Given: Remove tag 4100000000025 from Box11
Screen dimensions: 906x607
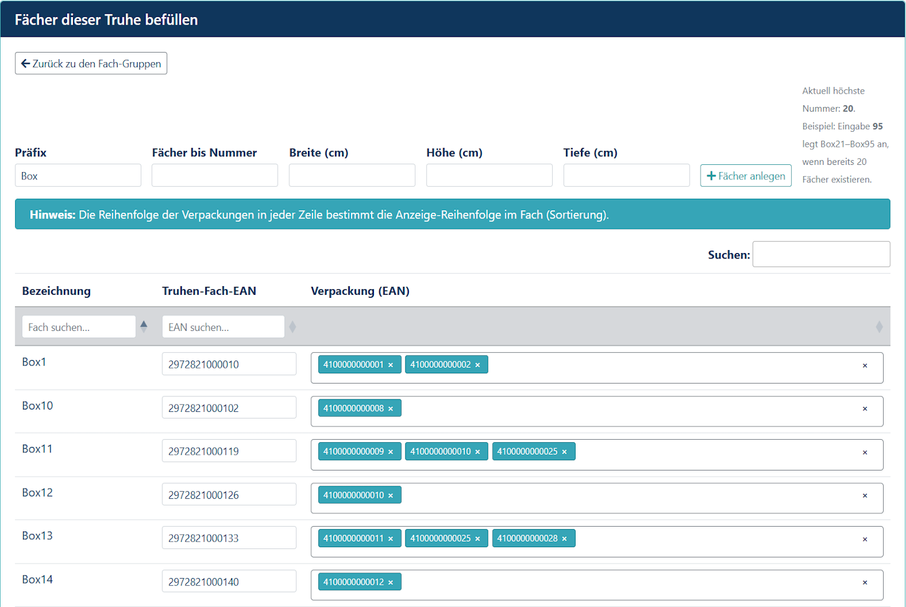Looking at the screenshot, I should 565,452.
